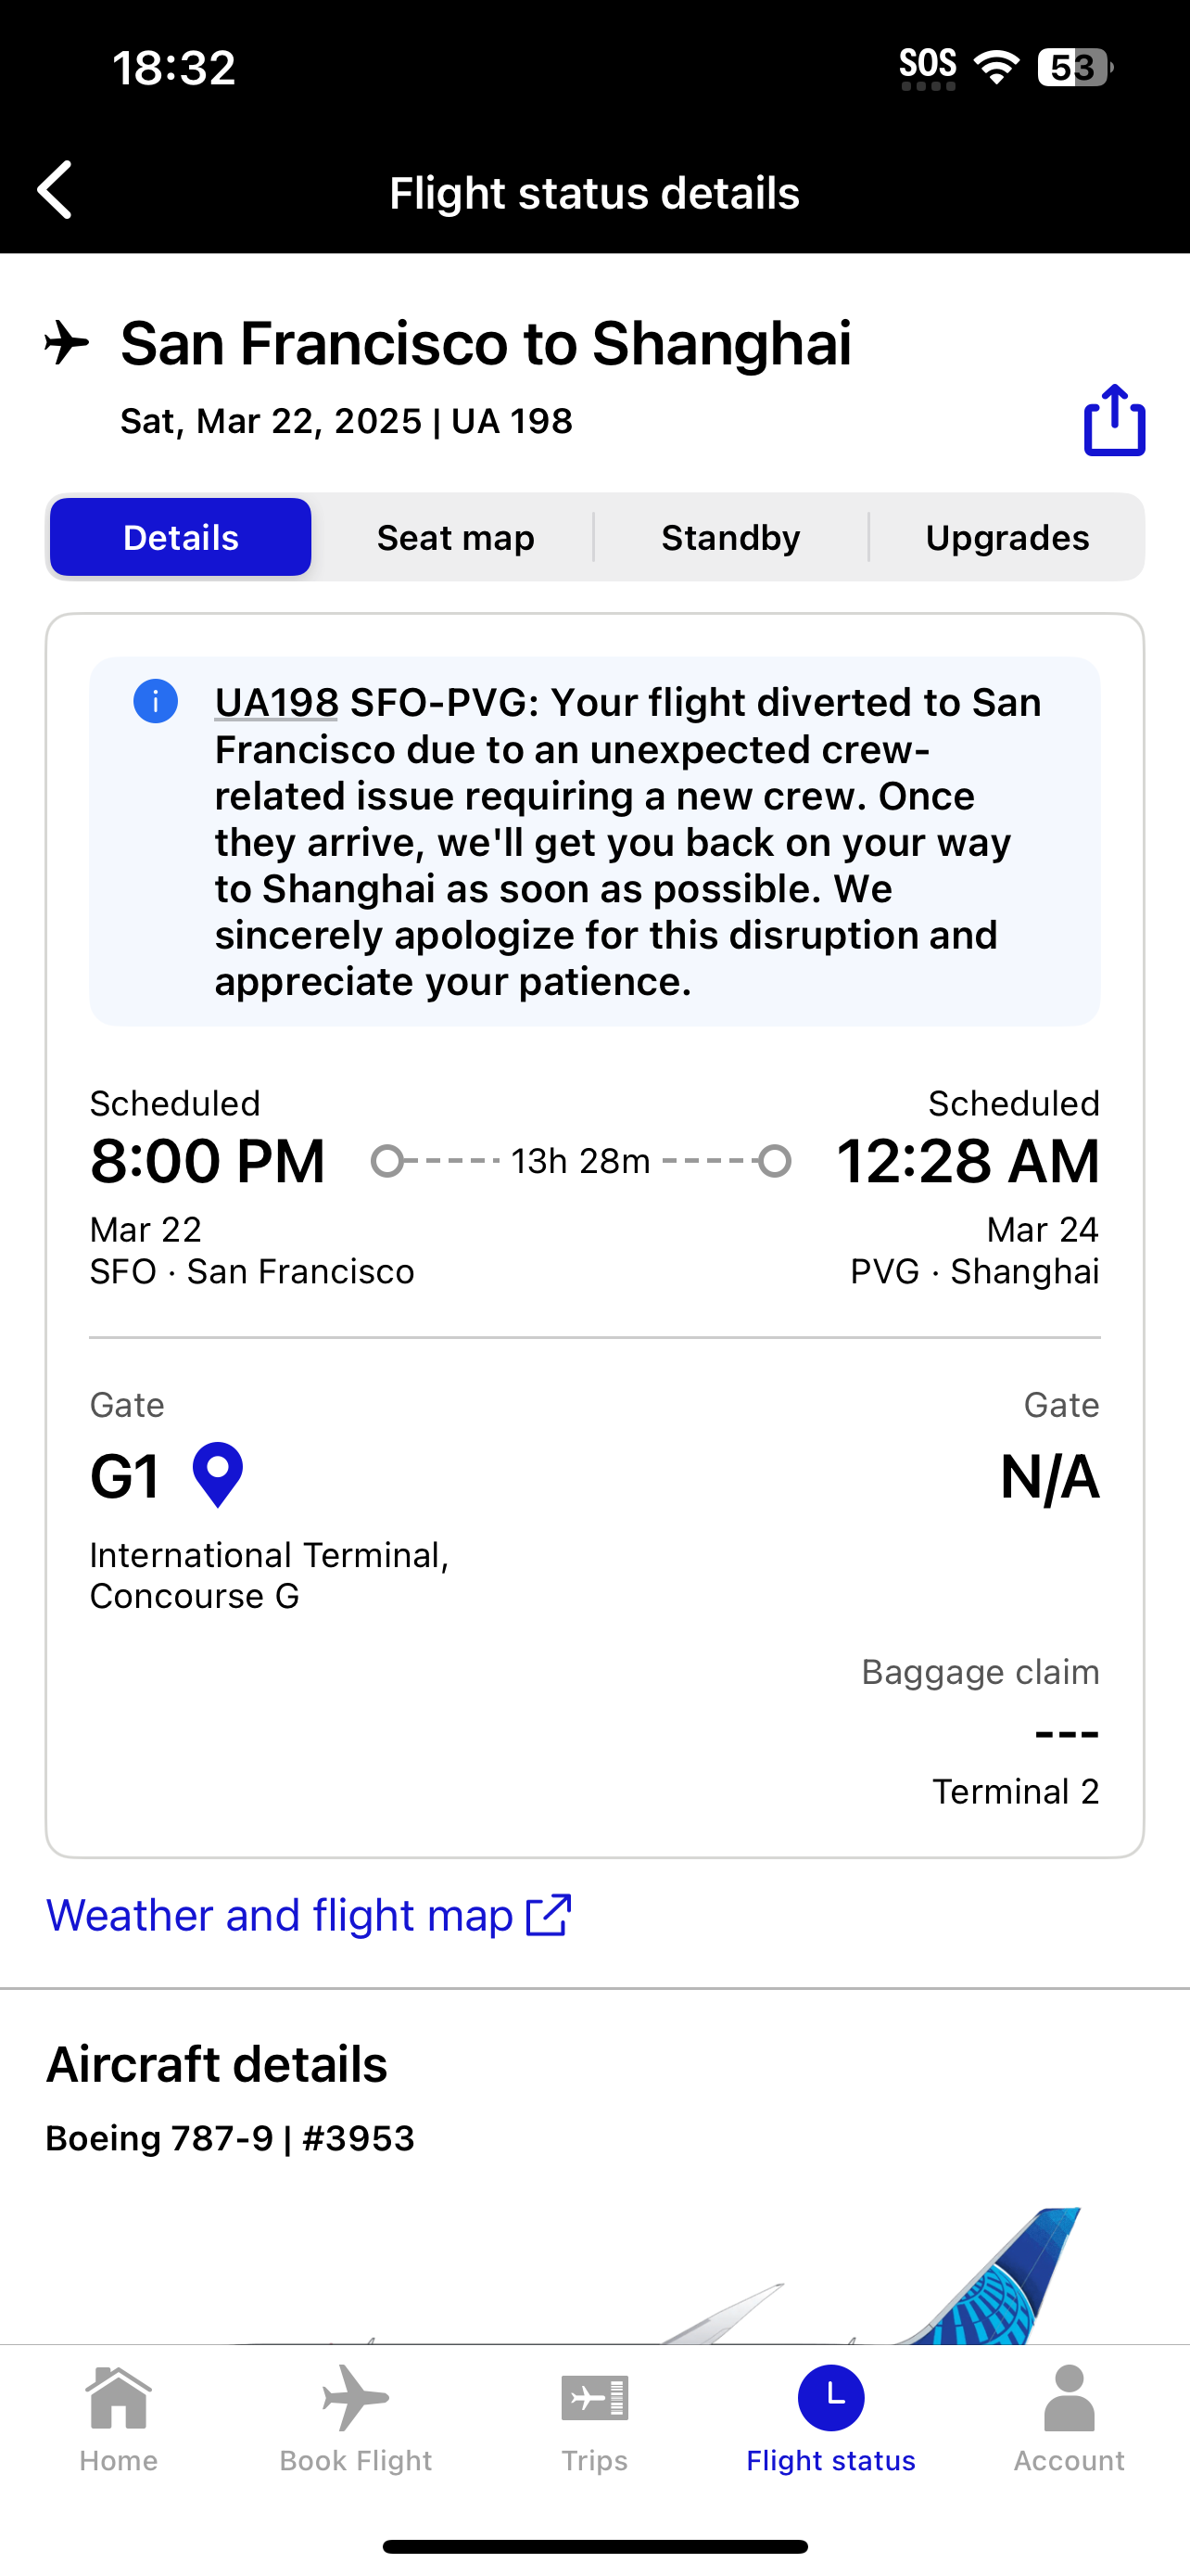The height and width of the screenshot is (2576, 1190).
Task: Tap the 13h 28m flight duration line
Action: 580,1161
